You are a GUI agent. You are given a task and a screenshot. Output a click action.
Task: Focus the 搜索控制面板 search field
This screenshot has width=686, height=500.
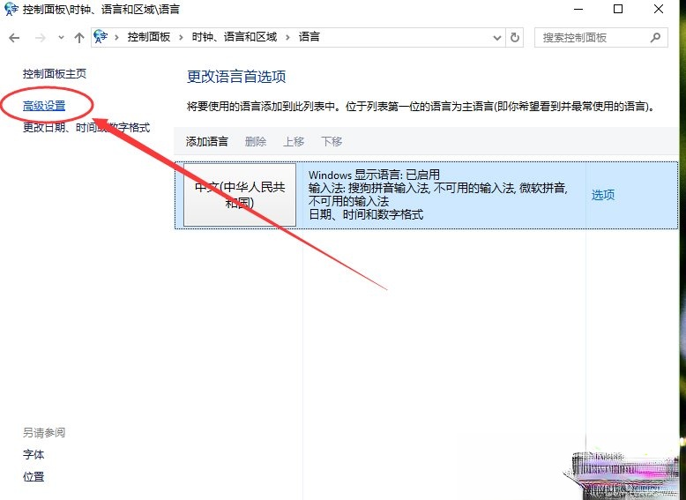pos(601,38)
